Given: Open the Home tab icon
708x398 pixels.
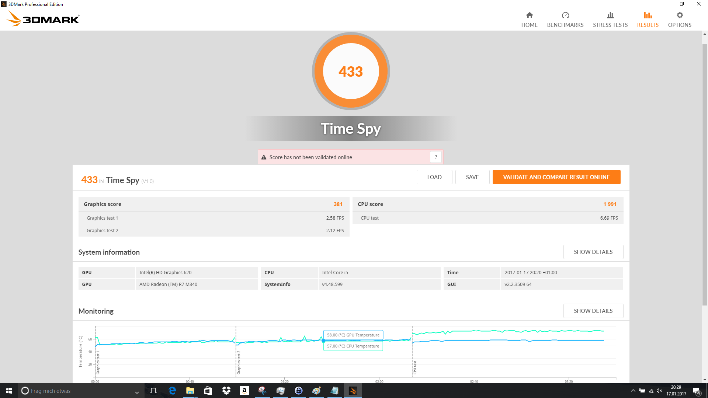Looking at the screenshot, I should pyautogui.click(x=529, y=15).
